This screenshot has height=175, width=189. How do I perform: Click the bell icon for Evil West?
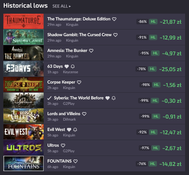(x=75, y=130)
